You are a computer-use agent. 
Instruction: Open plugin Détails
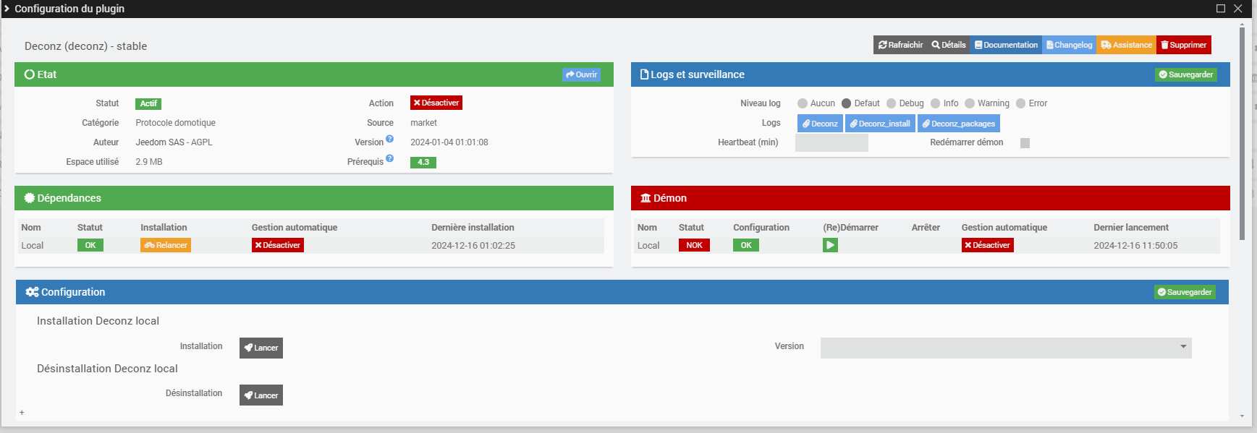pos(949,45)
